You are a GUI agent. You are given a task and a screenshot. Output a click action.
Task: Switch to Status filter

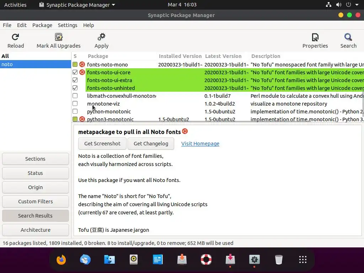click(36, 173)
